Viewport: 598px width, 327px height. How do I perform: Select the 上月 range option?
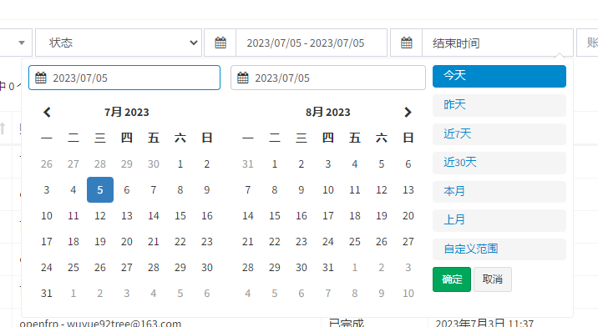pyautogui.click(x=499, y=220)
